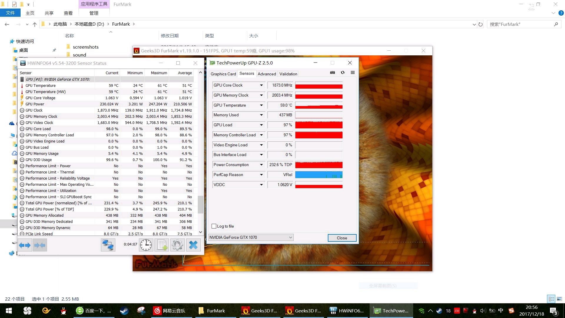Open GPU Load sensor dropdown

pos(261,125)
